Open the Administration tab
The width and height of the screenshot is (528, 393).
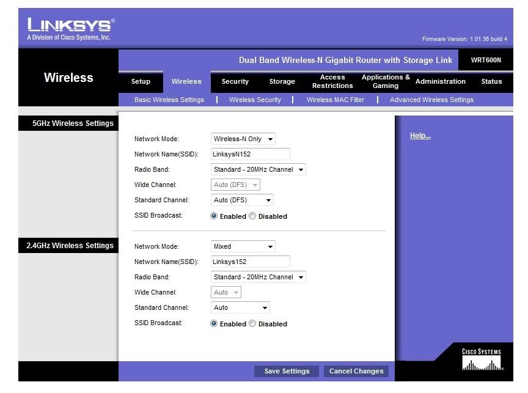441,81
